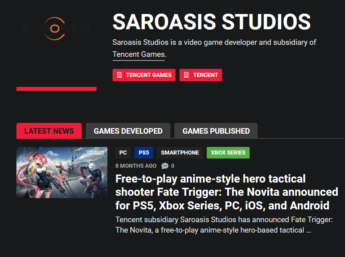
Task: Open the Fate Trigger: The Novita headline
Action: (227, 192)
